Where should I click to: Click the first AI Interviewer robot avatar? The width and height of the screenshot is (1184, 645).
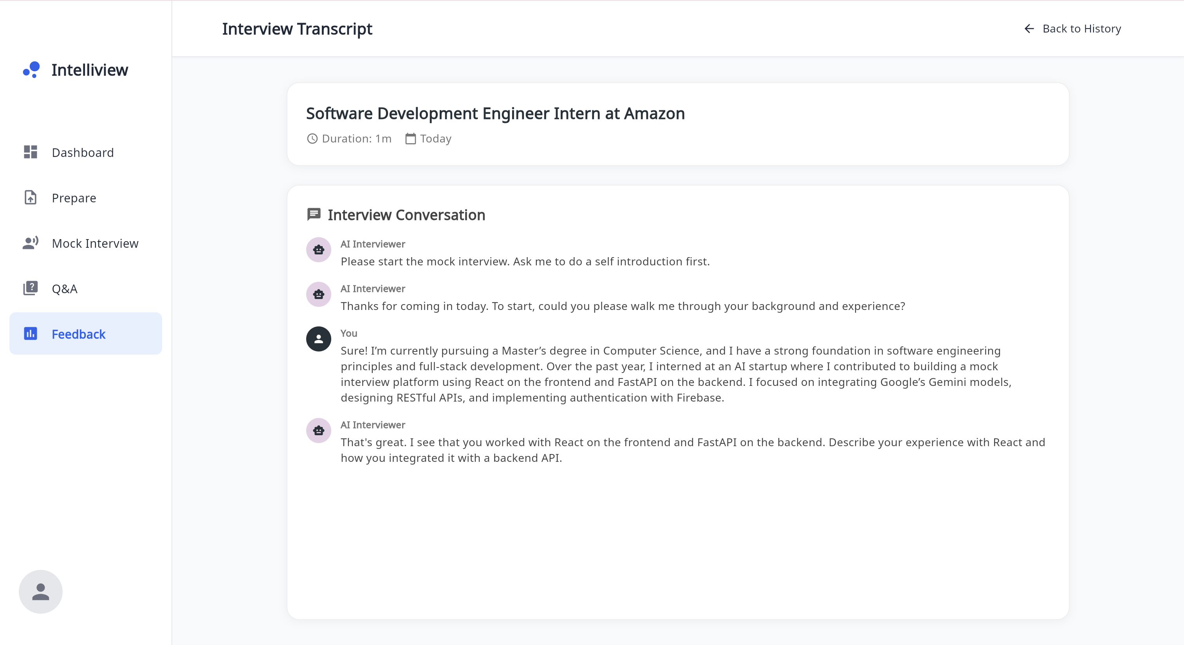[x=319, y=250]
